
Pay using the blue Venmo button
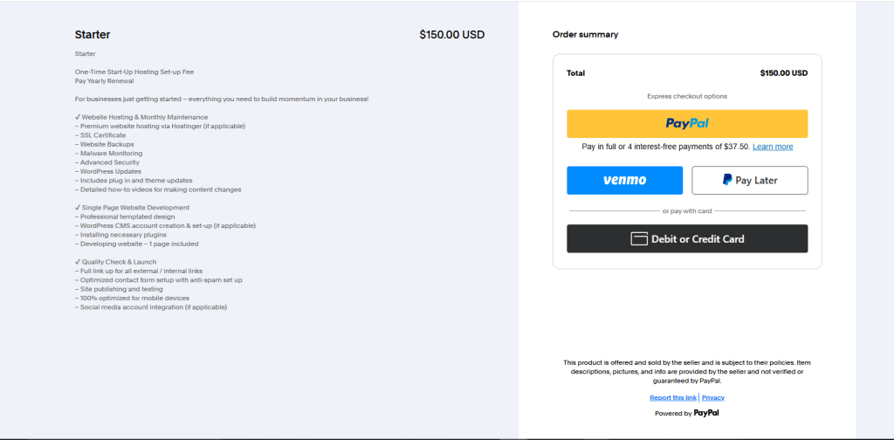(624, 181)
